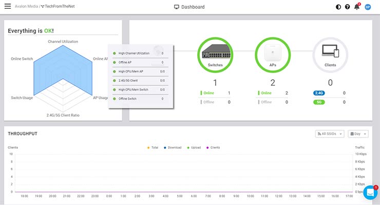
Task: Expand the All SSIDs dropdown
Action: (330, 134)
